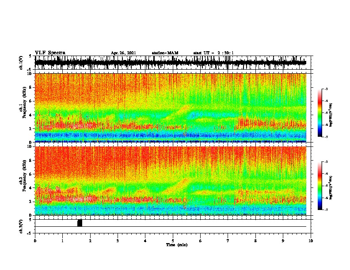Screen dimensions: 350x270
Task: Click the "10" kHz tick on ch.2 axis
Action: point(30,146)
